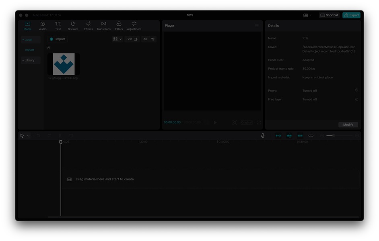Open the Filters panel

[119, 26]
